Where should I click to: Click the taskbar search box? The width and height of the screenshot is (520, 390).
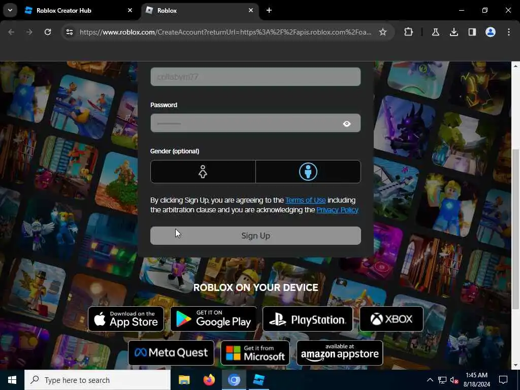coord(97,380)
